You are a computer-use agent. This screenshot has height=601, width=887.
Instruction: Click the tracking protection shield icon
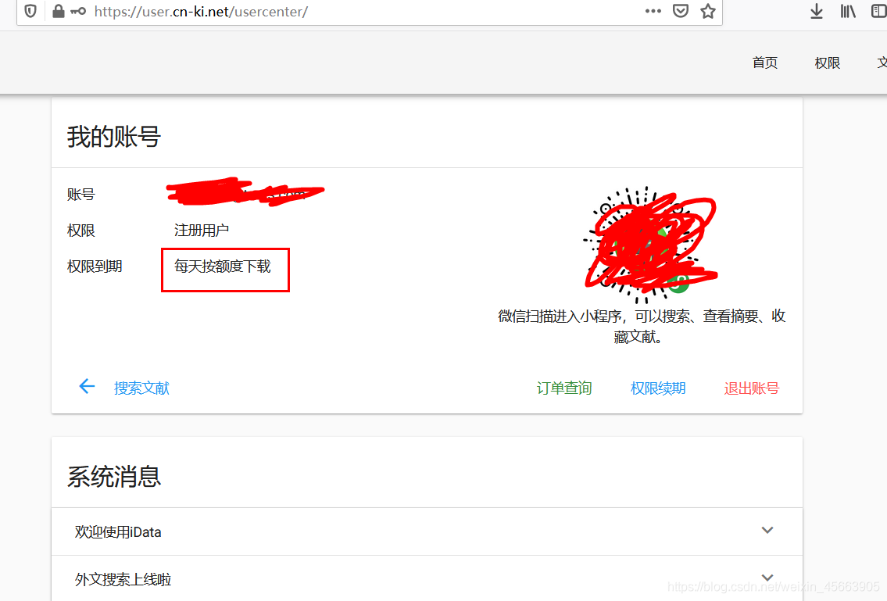click(x=30, y=11)
